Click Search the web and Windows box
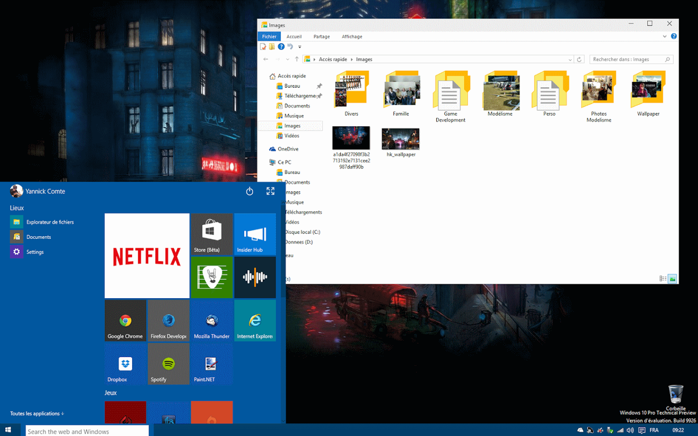This screenshot has height=436, width=698. click(87, 431)
